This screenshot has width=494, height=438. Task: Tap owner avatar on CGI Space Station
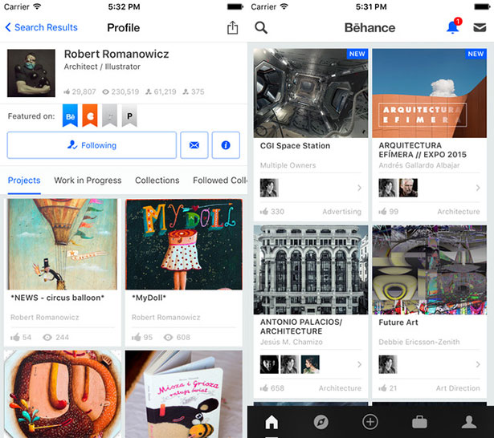[269, 188]
